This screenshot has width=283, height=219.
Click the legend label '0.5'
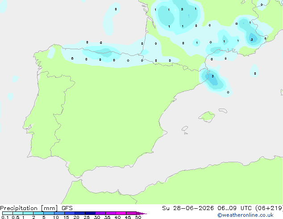pyautogui.click(x=16, y=217)
